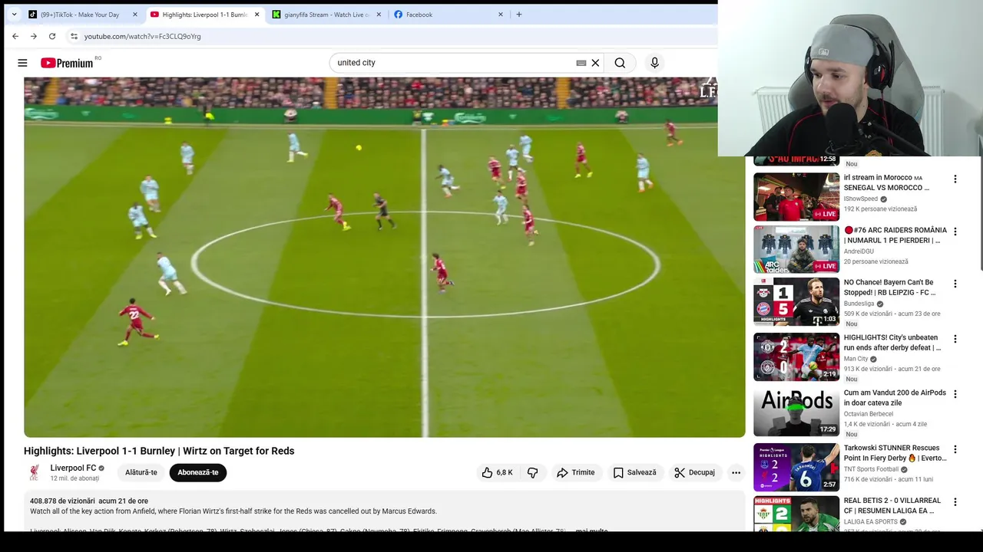The image size is (983, 552).
Task: Click '408.878 de vizionări' view count text
Action: point(62,501)
